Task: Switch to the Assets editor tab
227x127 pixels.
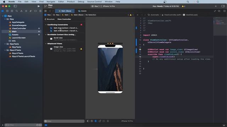Action: 82,11
